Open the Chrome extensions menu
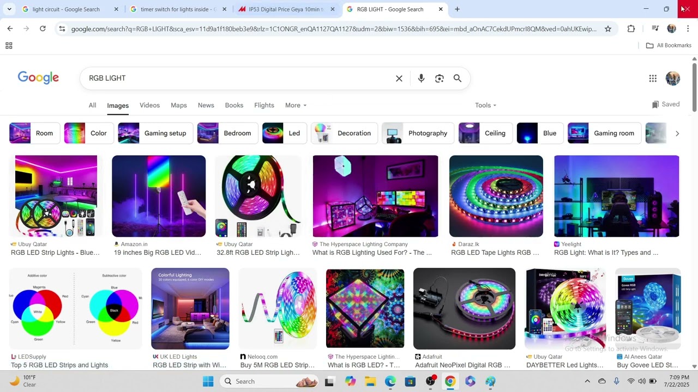Screen dimensions: 698x392 point(631,29)
